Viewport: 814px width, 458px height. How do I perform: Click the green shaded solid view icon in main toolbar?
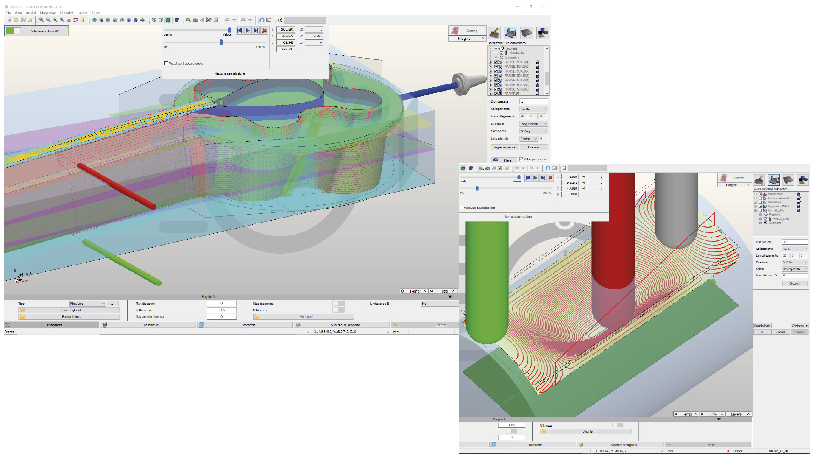[x=168, y=20]
